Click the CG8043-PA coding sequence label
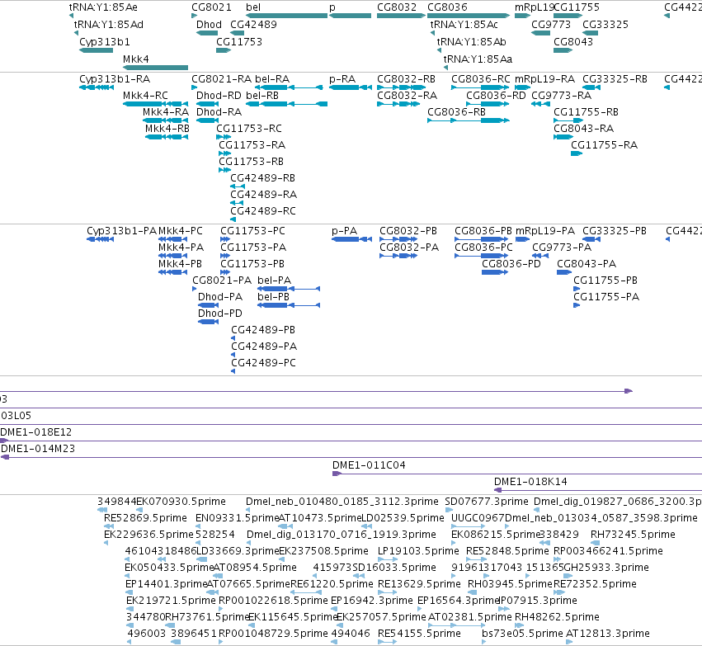This screenshot has width=702, height=646. tap(587, 264)
